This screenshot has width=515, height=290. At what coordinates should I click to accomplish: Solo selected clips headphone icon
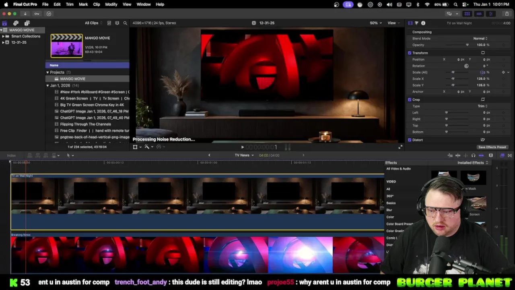coord(473,155)
